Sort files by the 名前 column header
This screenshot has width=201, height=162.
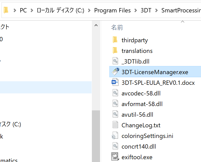coord(117,28)
